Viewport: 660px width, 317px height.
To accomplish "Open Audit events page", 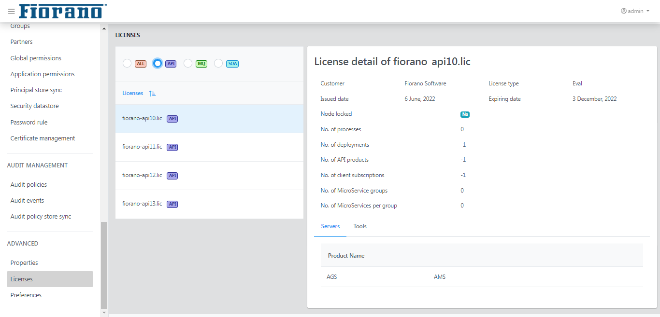I will [27, 201].
